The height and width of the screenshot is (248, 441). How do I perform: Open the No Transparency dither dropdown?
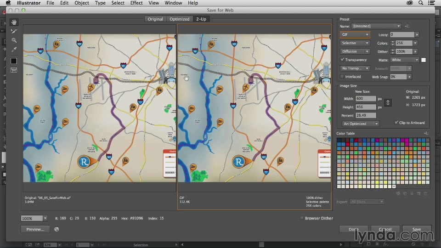(355, 68)
